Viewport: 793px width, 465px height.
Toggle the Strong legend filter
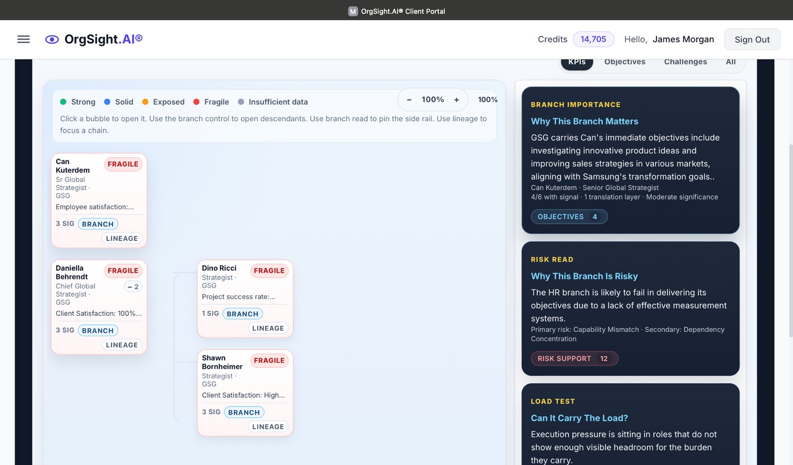[63, 102]
